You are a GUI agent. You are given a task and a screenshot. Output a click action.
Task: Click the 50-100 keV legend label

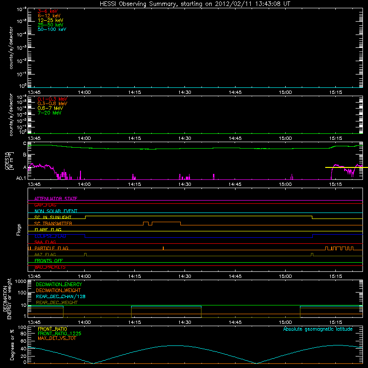[52, 29]
